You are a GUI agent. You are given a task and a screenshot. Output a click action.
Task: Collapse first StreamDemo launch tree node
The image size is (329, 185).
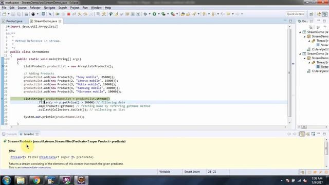point(300,32)
